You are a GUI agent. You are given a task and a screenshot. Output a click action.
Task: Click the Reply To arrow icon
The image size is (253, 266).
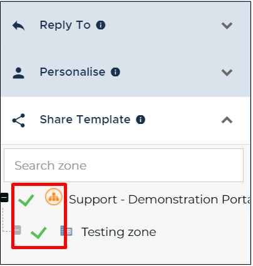(x=19, y=26)
